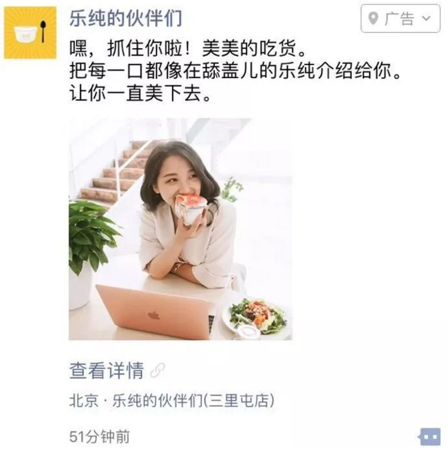The image size is (448, 451).
Task: Click the spoon graphic in the avatar
Action: [x=43, y=31]
